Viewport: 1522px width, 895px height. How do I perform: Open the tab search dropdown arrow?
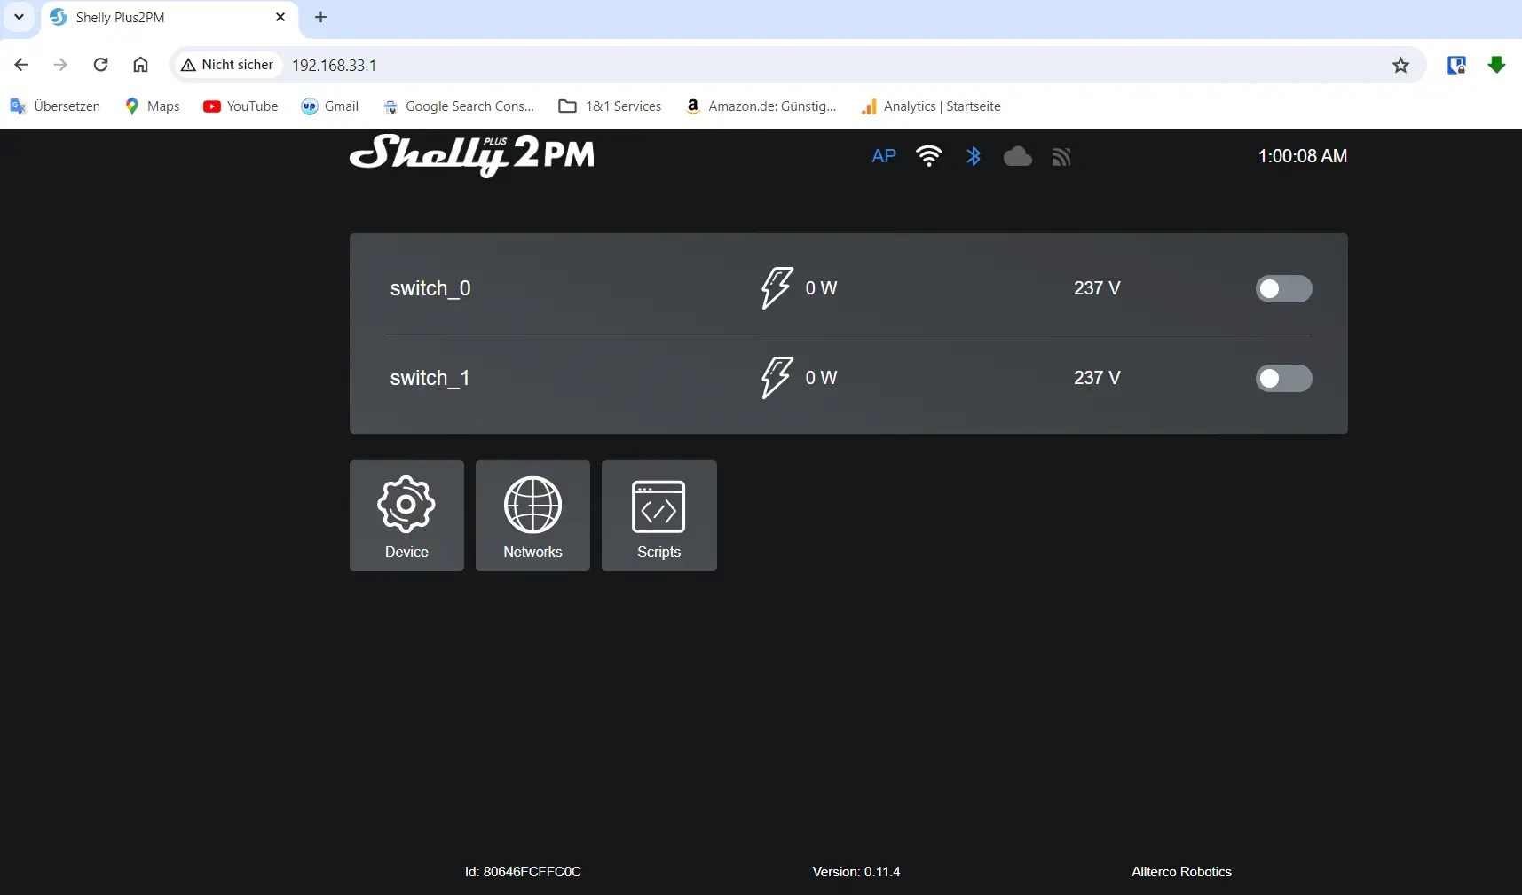[19, 17]
